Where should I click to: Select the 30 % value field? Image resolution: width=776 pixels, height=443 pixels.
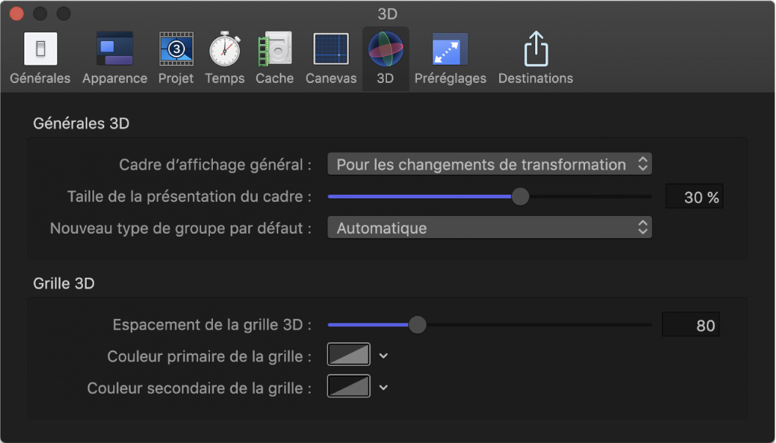(x=694, y=196)
